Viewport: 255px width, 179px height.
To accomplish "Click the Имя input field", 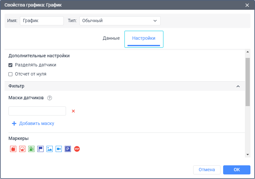I will (42, 21).
